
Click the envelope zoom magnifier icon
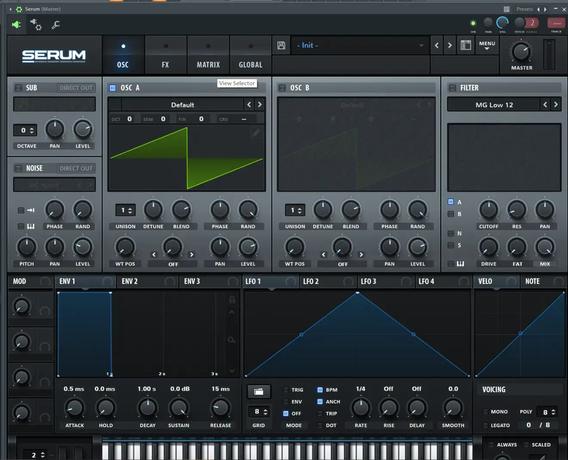pyautogui.click(x=232, y=340)
